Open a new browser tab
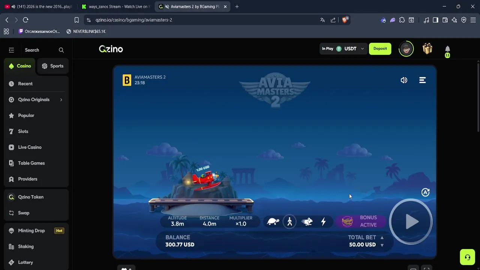This screenshot has width=480, height=270. click(x=237, y=6)
